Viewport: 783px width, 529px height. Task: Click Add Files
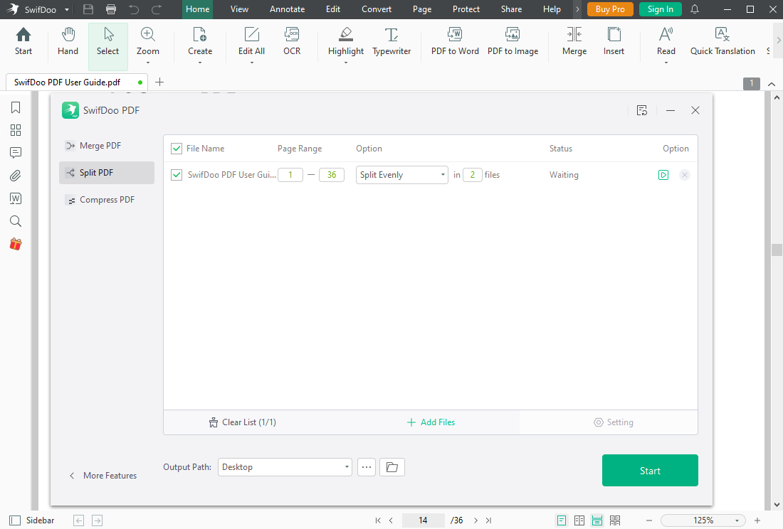(431, 422)
